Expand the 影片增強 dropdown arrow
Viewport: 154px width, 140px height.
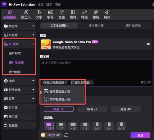33,90
